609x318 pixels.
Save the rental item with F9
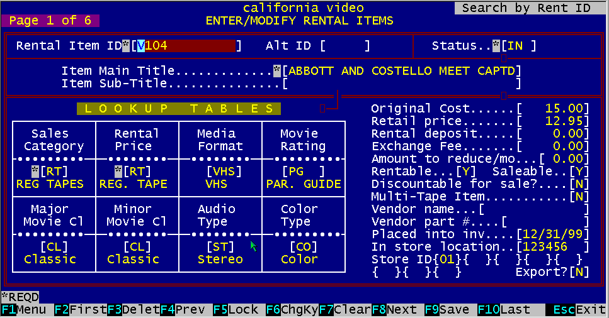tap(448, 310)
